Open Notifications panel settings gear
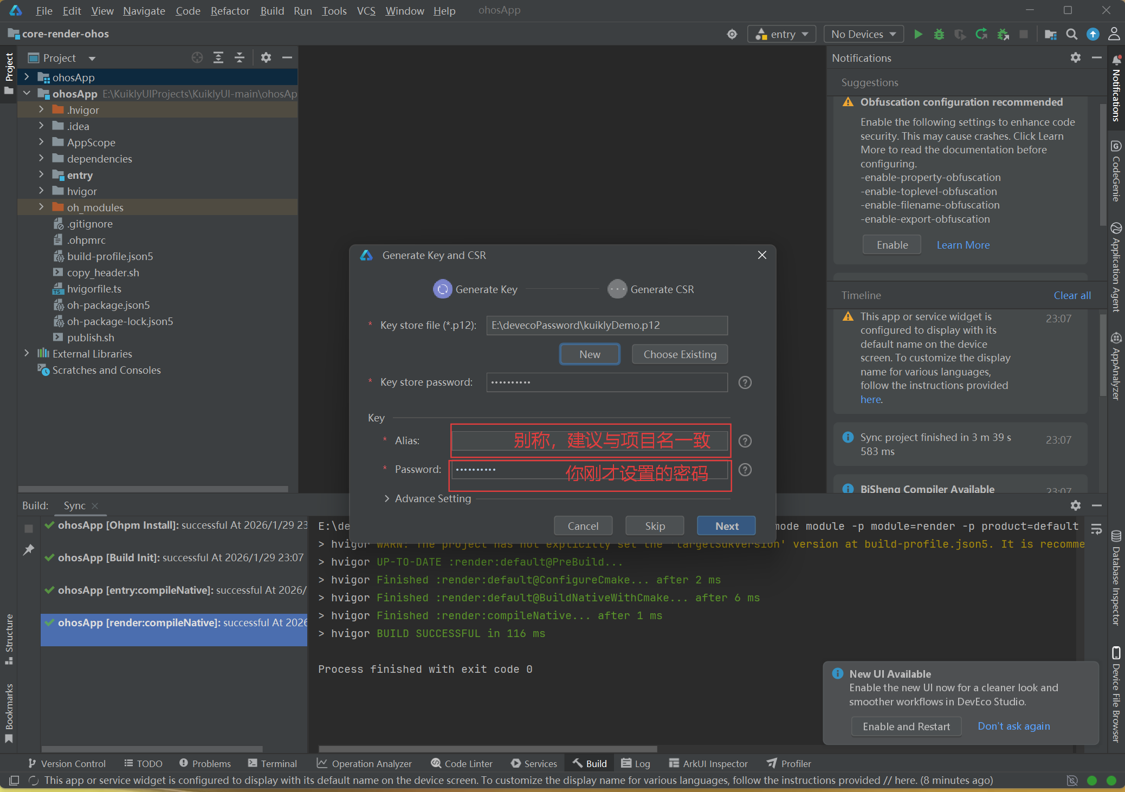1125x792 pixels. [1075, 57]
